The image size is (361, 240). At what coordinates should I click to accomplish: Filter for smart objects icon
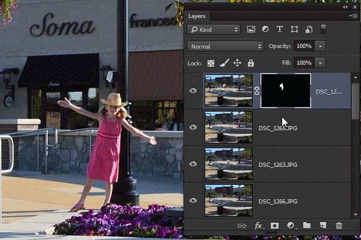[x=309, y=29]
